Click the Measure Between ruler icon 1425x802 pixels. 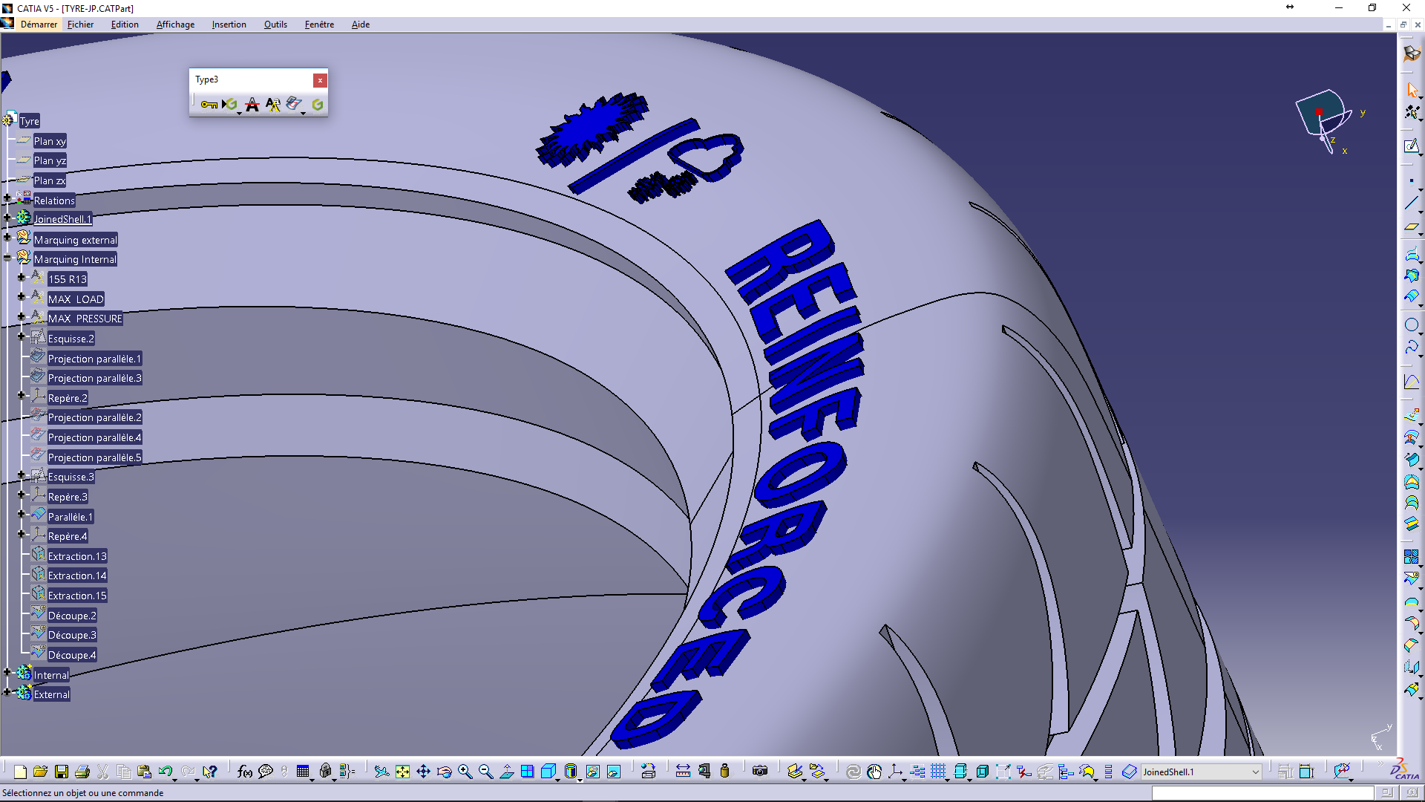click(x=683, y=772)
